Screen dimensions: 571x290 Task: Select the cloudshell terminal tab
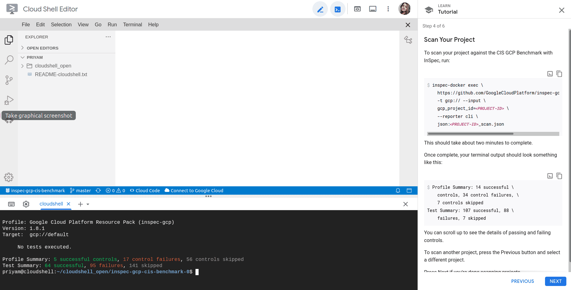51,204
